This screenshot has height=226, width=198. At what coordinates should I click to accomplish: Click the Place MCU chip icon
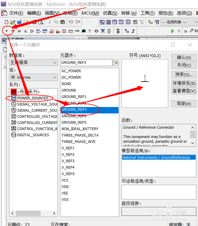point(118,31)
